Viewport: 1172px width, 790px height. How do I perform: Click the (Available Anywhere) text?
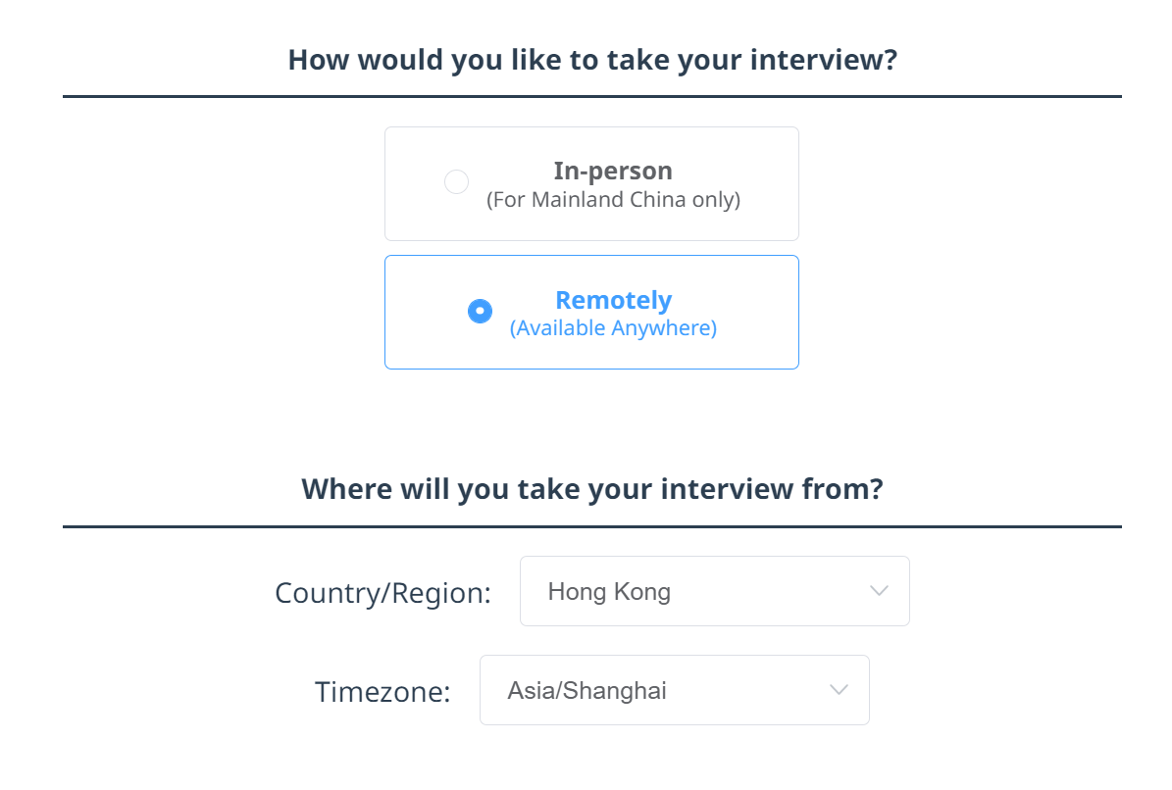tap(613, 327)
